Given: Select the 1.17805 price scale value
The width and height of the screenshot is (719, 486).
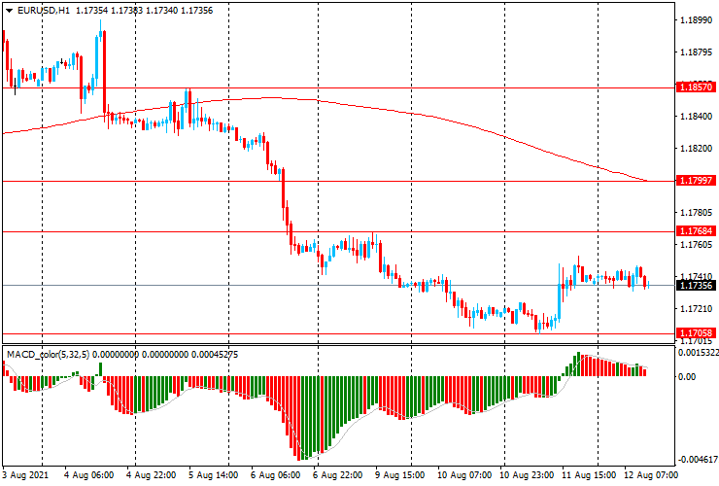Looking at the screenshot, I should [x=697, y=213].
